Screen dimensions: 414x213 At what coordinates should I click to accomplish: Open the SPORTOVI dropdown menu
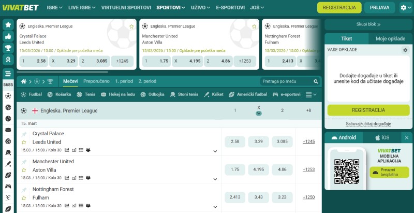[171, 8]
